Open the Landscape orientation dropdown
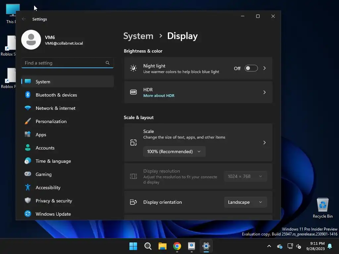The width and height of the screenshot is (339, 254). [246, 202]
